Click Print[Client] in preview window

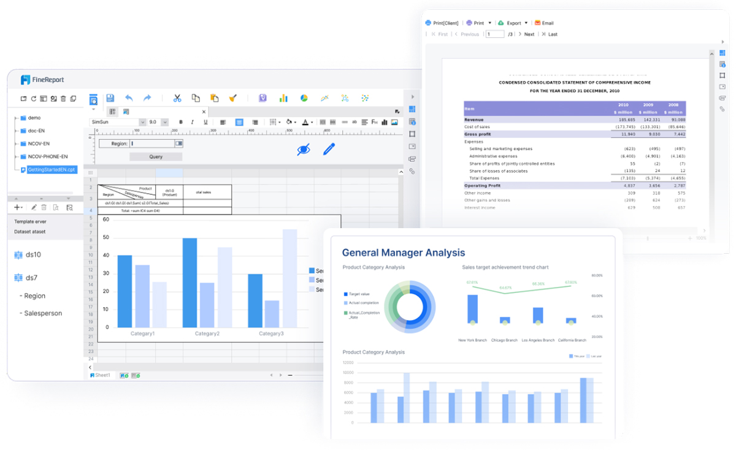pyautogui.click(x=442, y=23)
